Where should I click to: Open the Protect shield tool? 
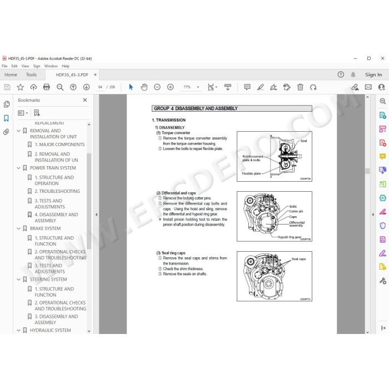[x=382, y=226]
